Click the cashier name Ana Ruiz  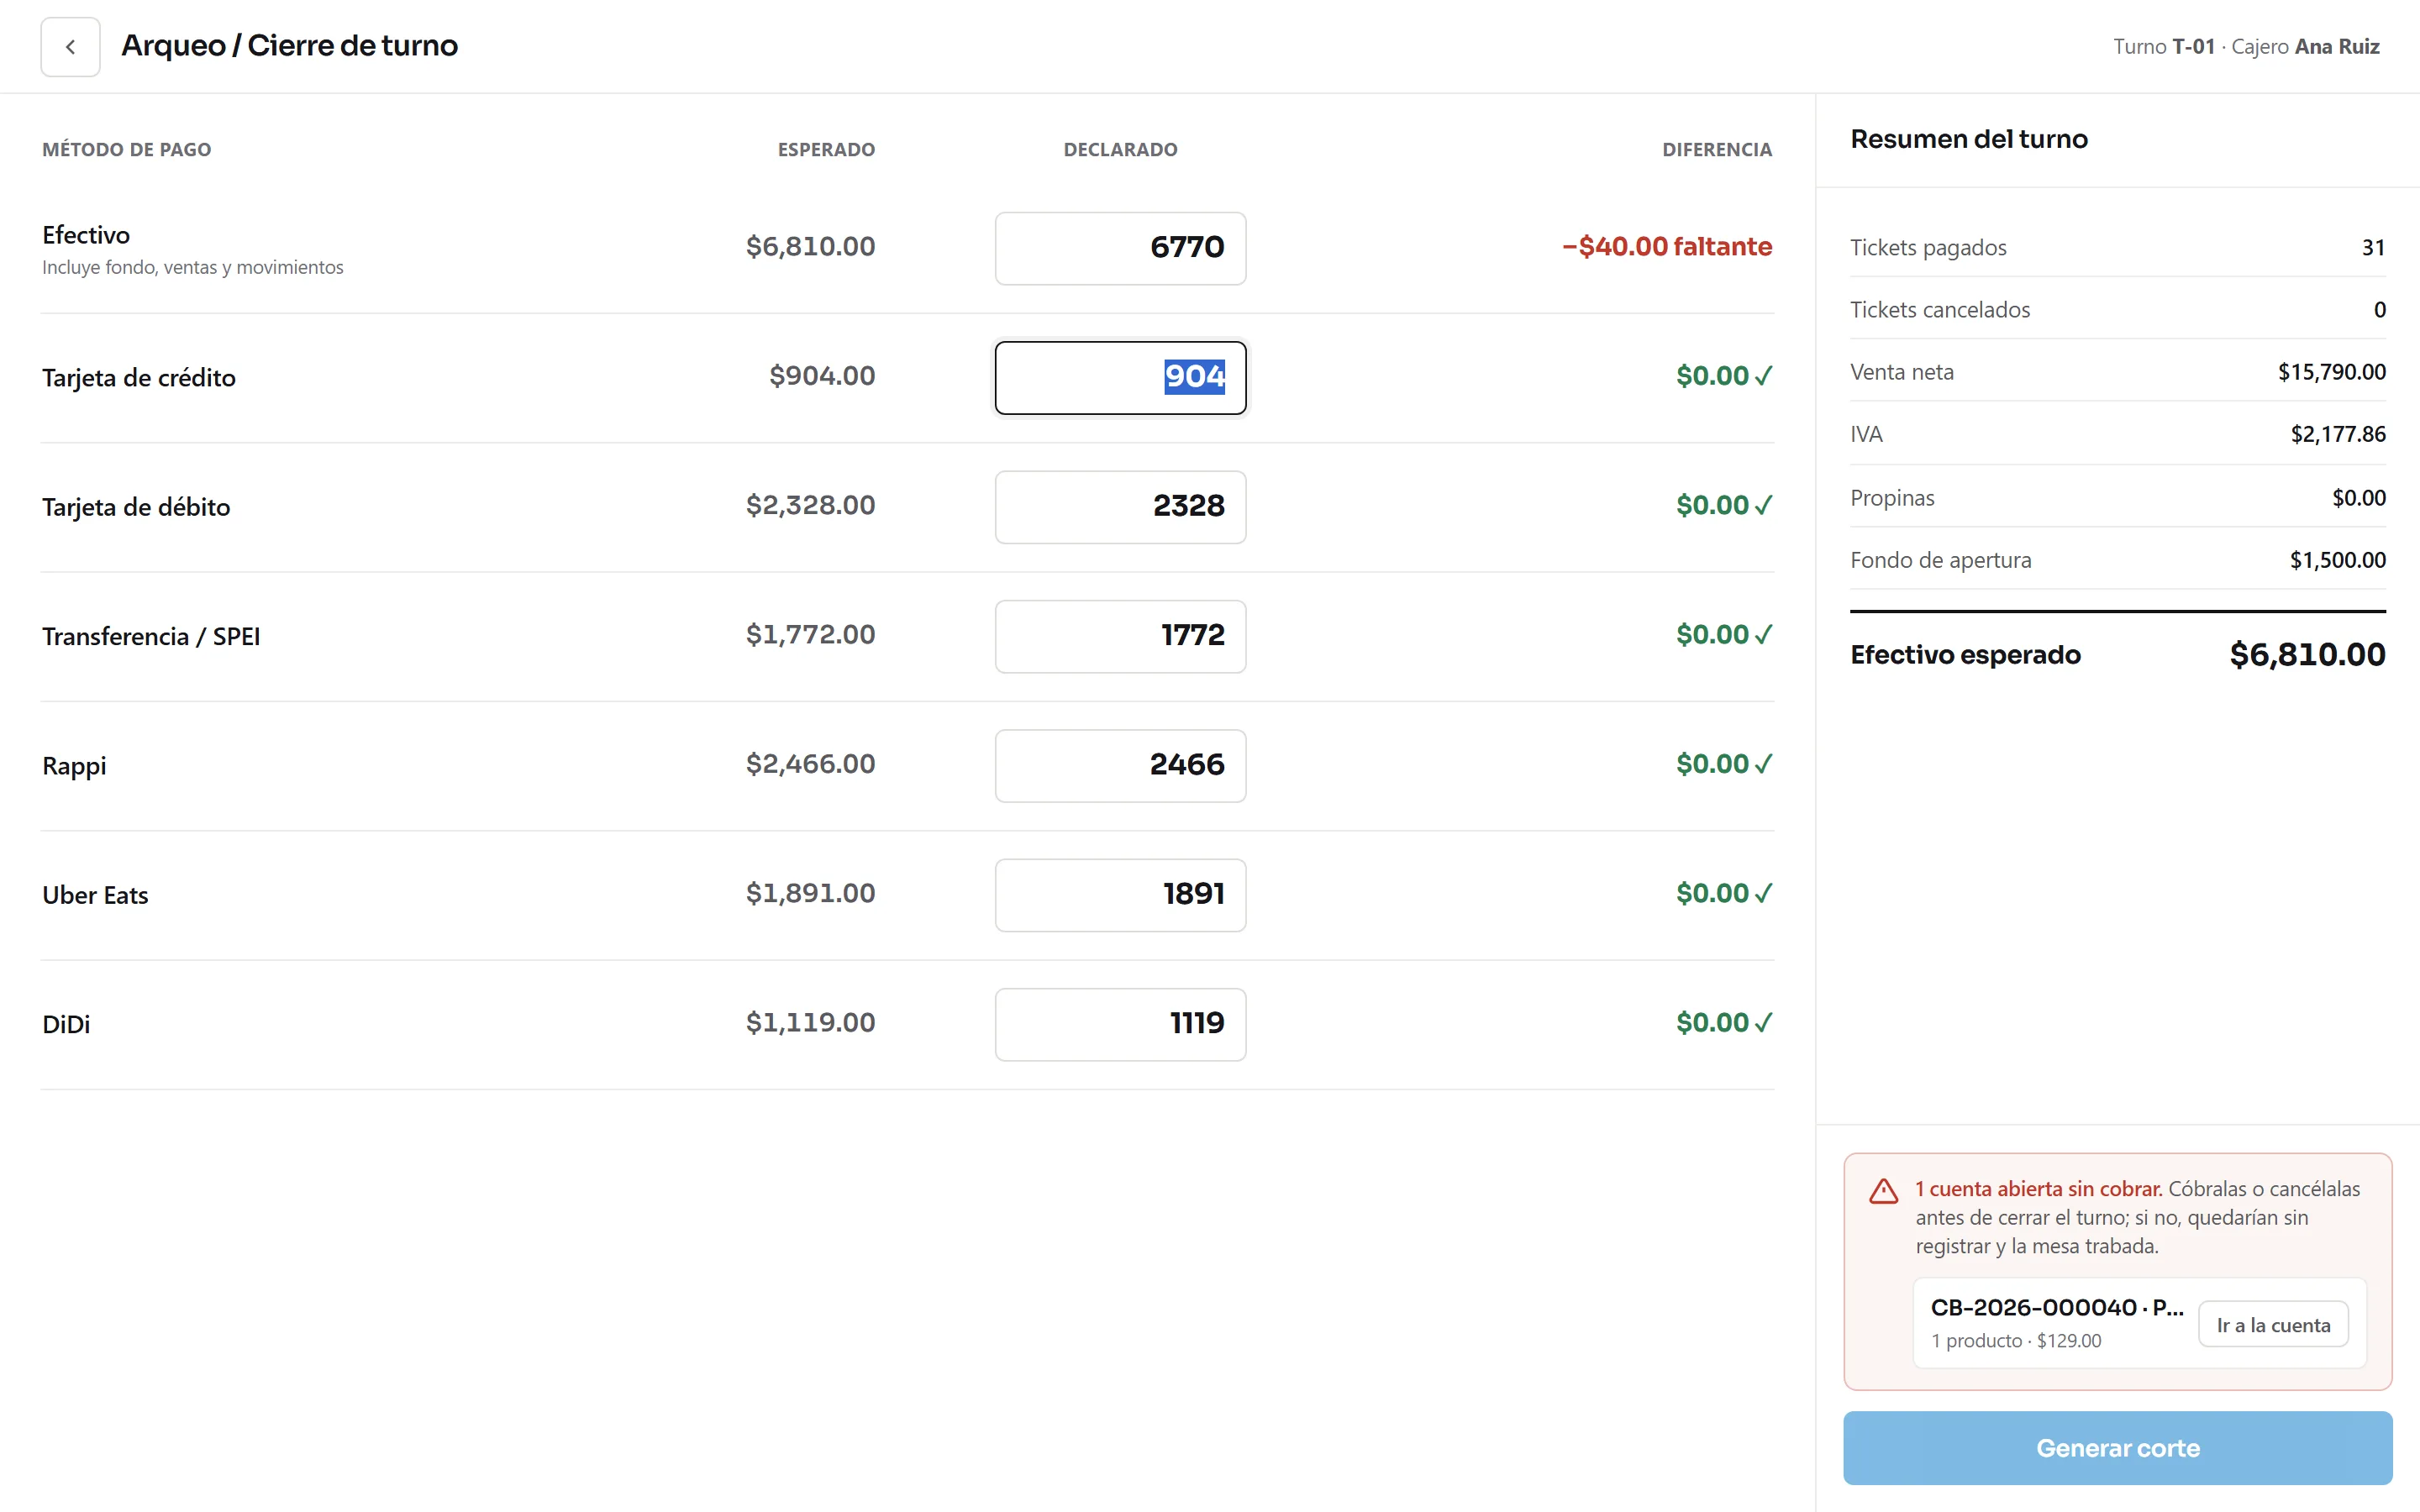click(2336, 47)
